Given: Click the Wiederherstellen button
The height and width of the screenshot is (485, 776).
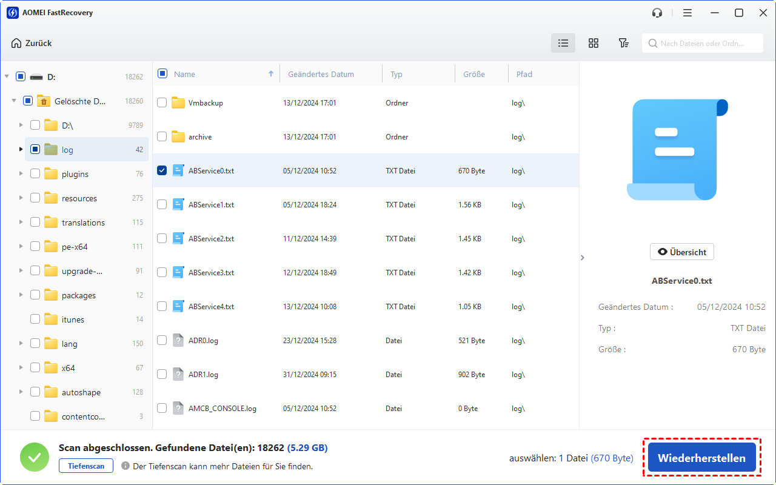Looking at the screenshot, I should [701, 458].
